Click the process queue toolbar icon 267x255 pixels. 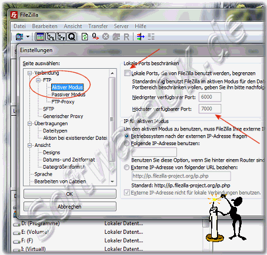tap(95, 36)
